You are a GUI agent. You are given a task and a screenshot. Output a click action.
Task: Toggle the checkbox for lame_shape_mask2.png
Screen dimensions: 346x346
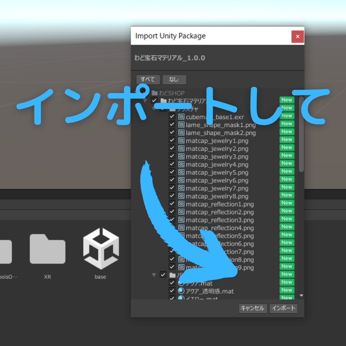click(172, 132)
